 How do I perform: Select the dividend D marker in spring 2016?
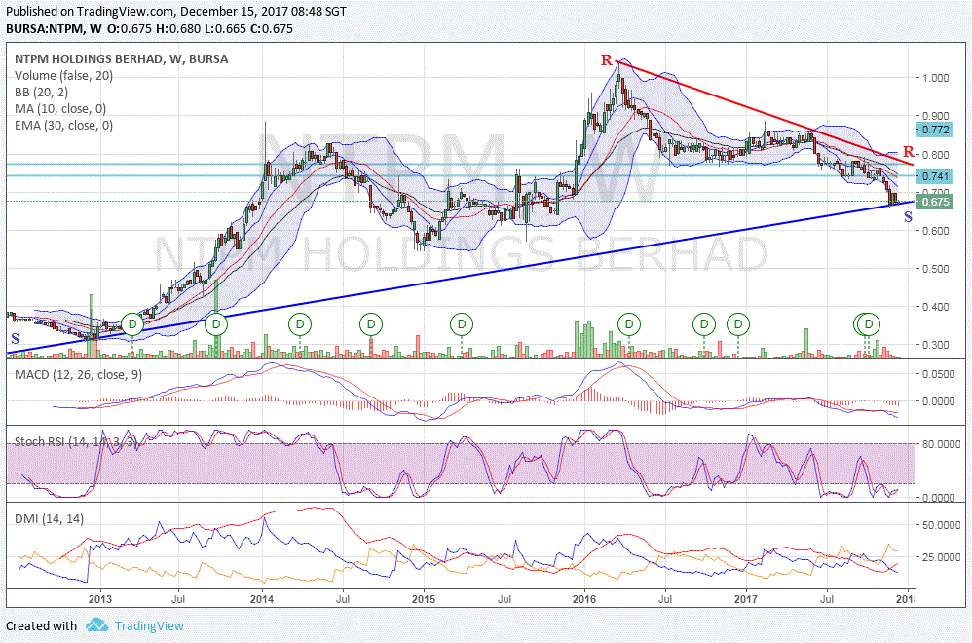[629, 323]
